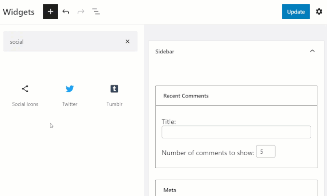Insert the Tumblr block icon

click(114, 96)
